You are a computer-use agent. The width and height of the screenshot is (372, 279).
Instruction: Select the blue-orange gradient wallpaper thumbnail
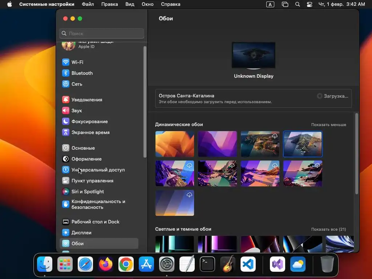pyautogui.click(x=175, y=203)
